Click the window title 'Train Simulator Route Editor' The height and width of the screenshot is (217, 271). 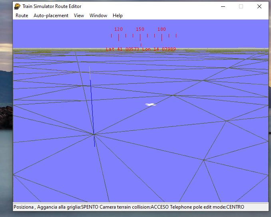point(52,6)
